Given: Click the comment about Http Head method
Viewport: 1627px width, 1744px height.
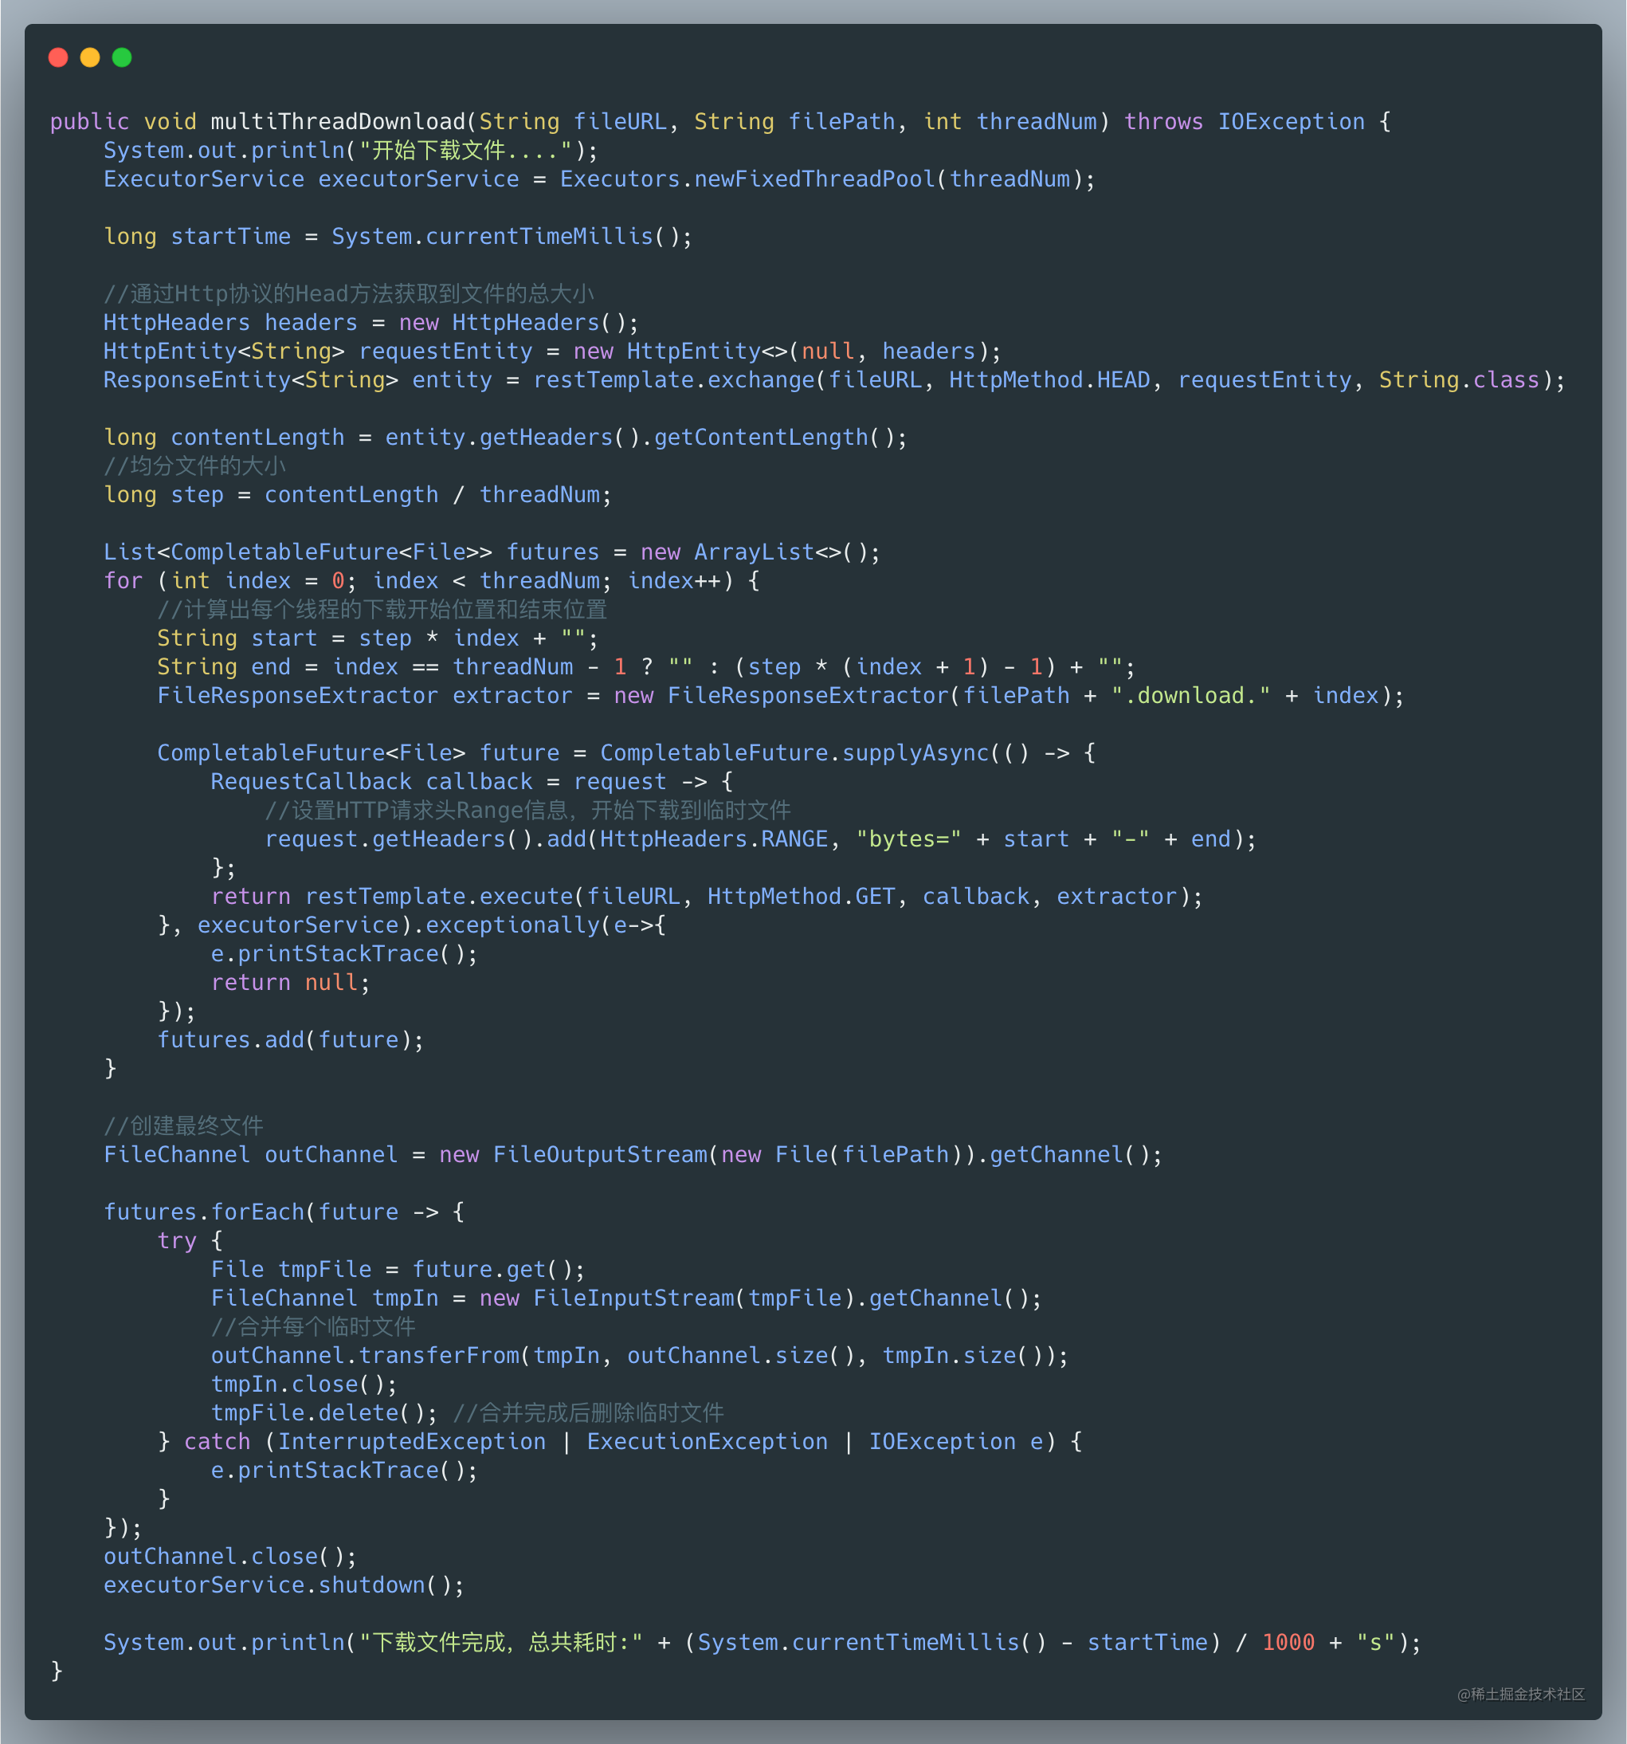Looking at the screenshot, I should 348,294.
